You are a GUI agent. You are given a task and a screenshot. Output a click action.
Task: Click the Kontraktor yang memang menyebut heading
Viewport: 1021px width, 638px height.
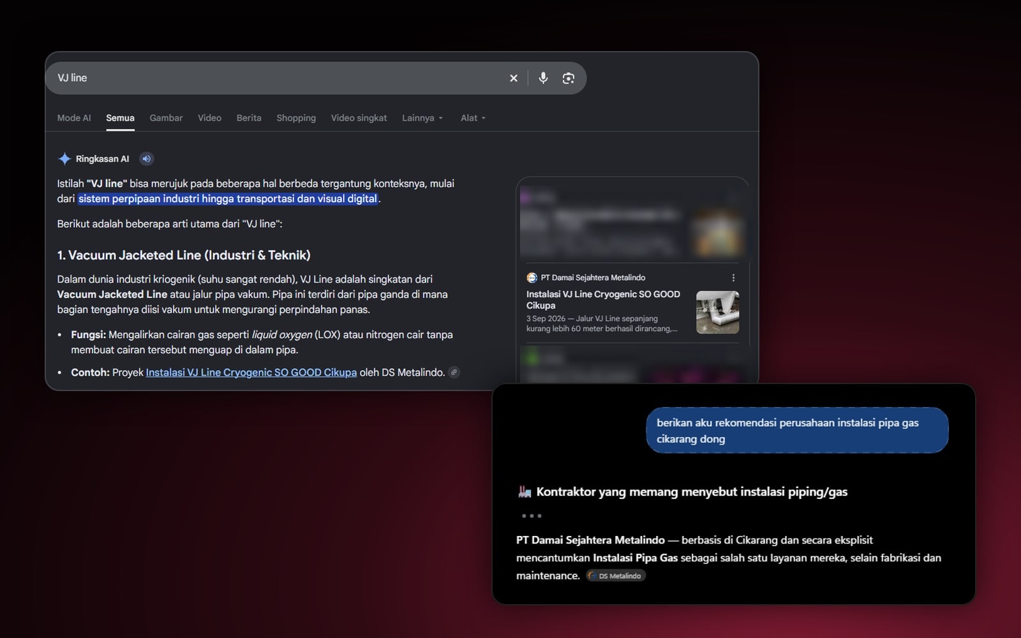tap(692, 492)
